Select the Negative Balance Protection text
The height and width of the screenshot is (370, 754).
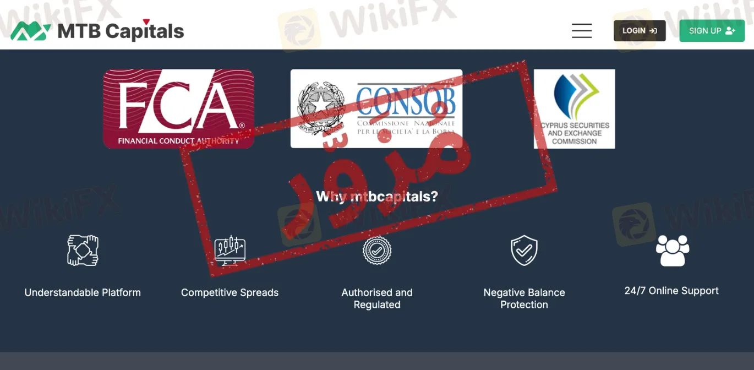[x=524, y=298]
